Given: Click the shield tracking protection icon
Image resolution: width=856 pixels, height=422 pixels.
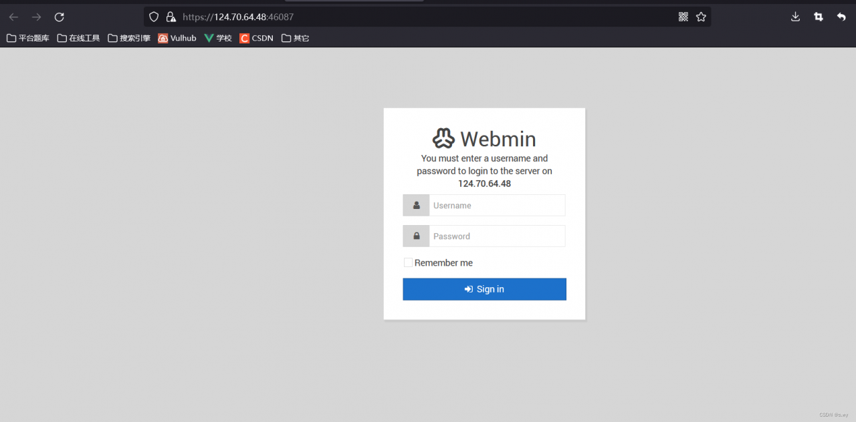Looking at the screenshot, I should point(154,17).
